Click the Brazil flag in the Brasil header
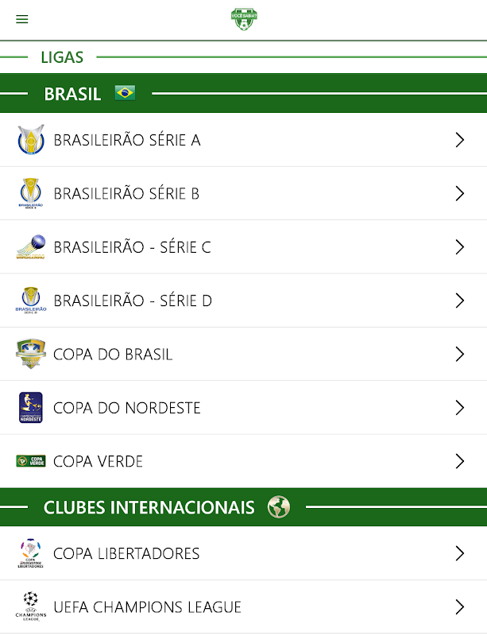This screenshot has height=636, width=487. 125,93
